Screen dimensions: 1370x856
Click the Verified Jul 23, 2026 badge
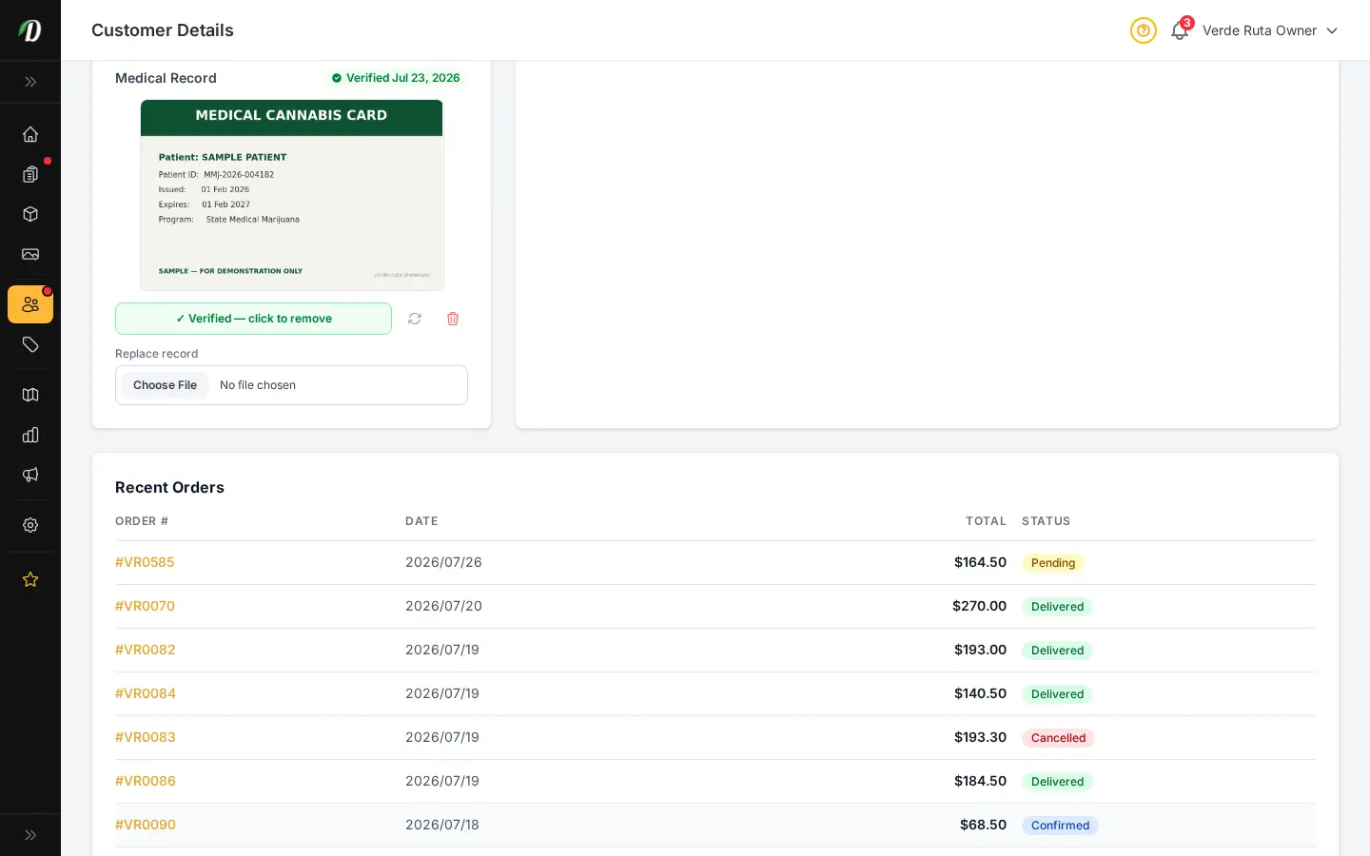[396, 78]
